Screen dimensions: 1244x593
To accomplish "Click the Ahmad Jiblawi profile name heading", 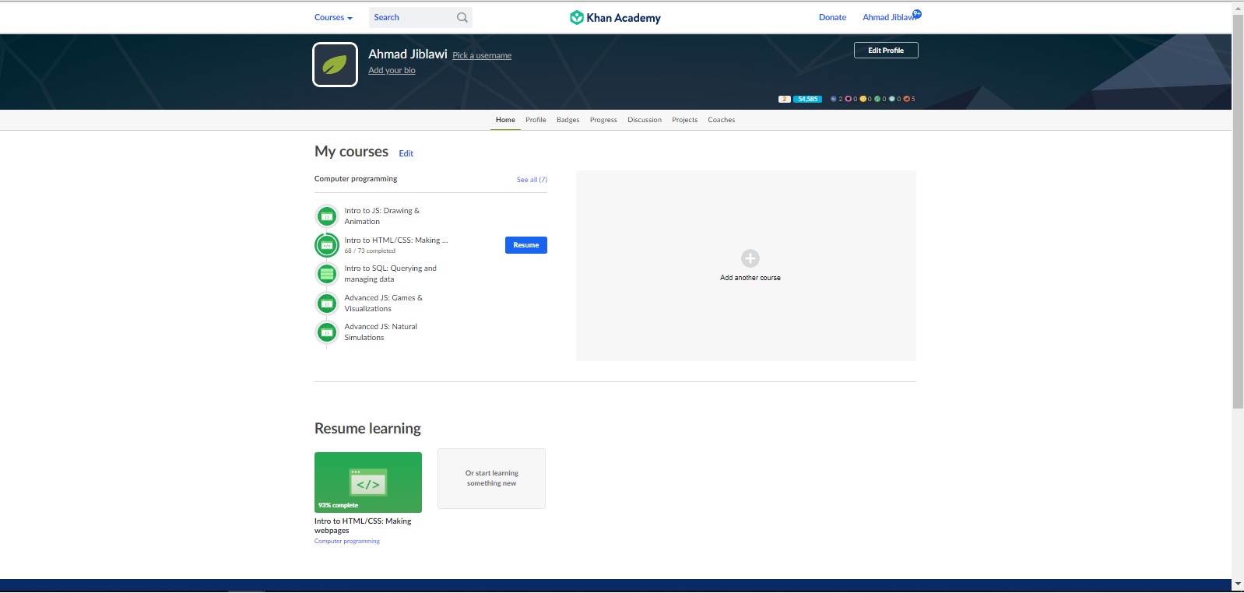I will click(x=408, y=54).
